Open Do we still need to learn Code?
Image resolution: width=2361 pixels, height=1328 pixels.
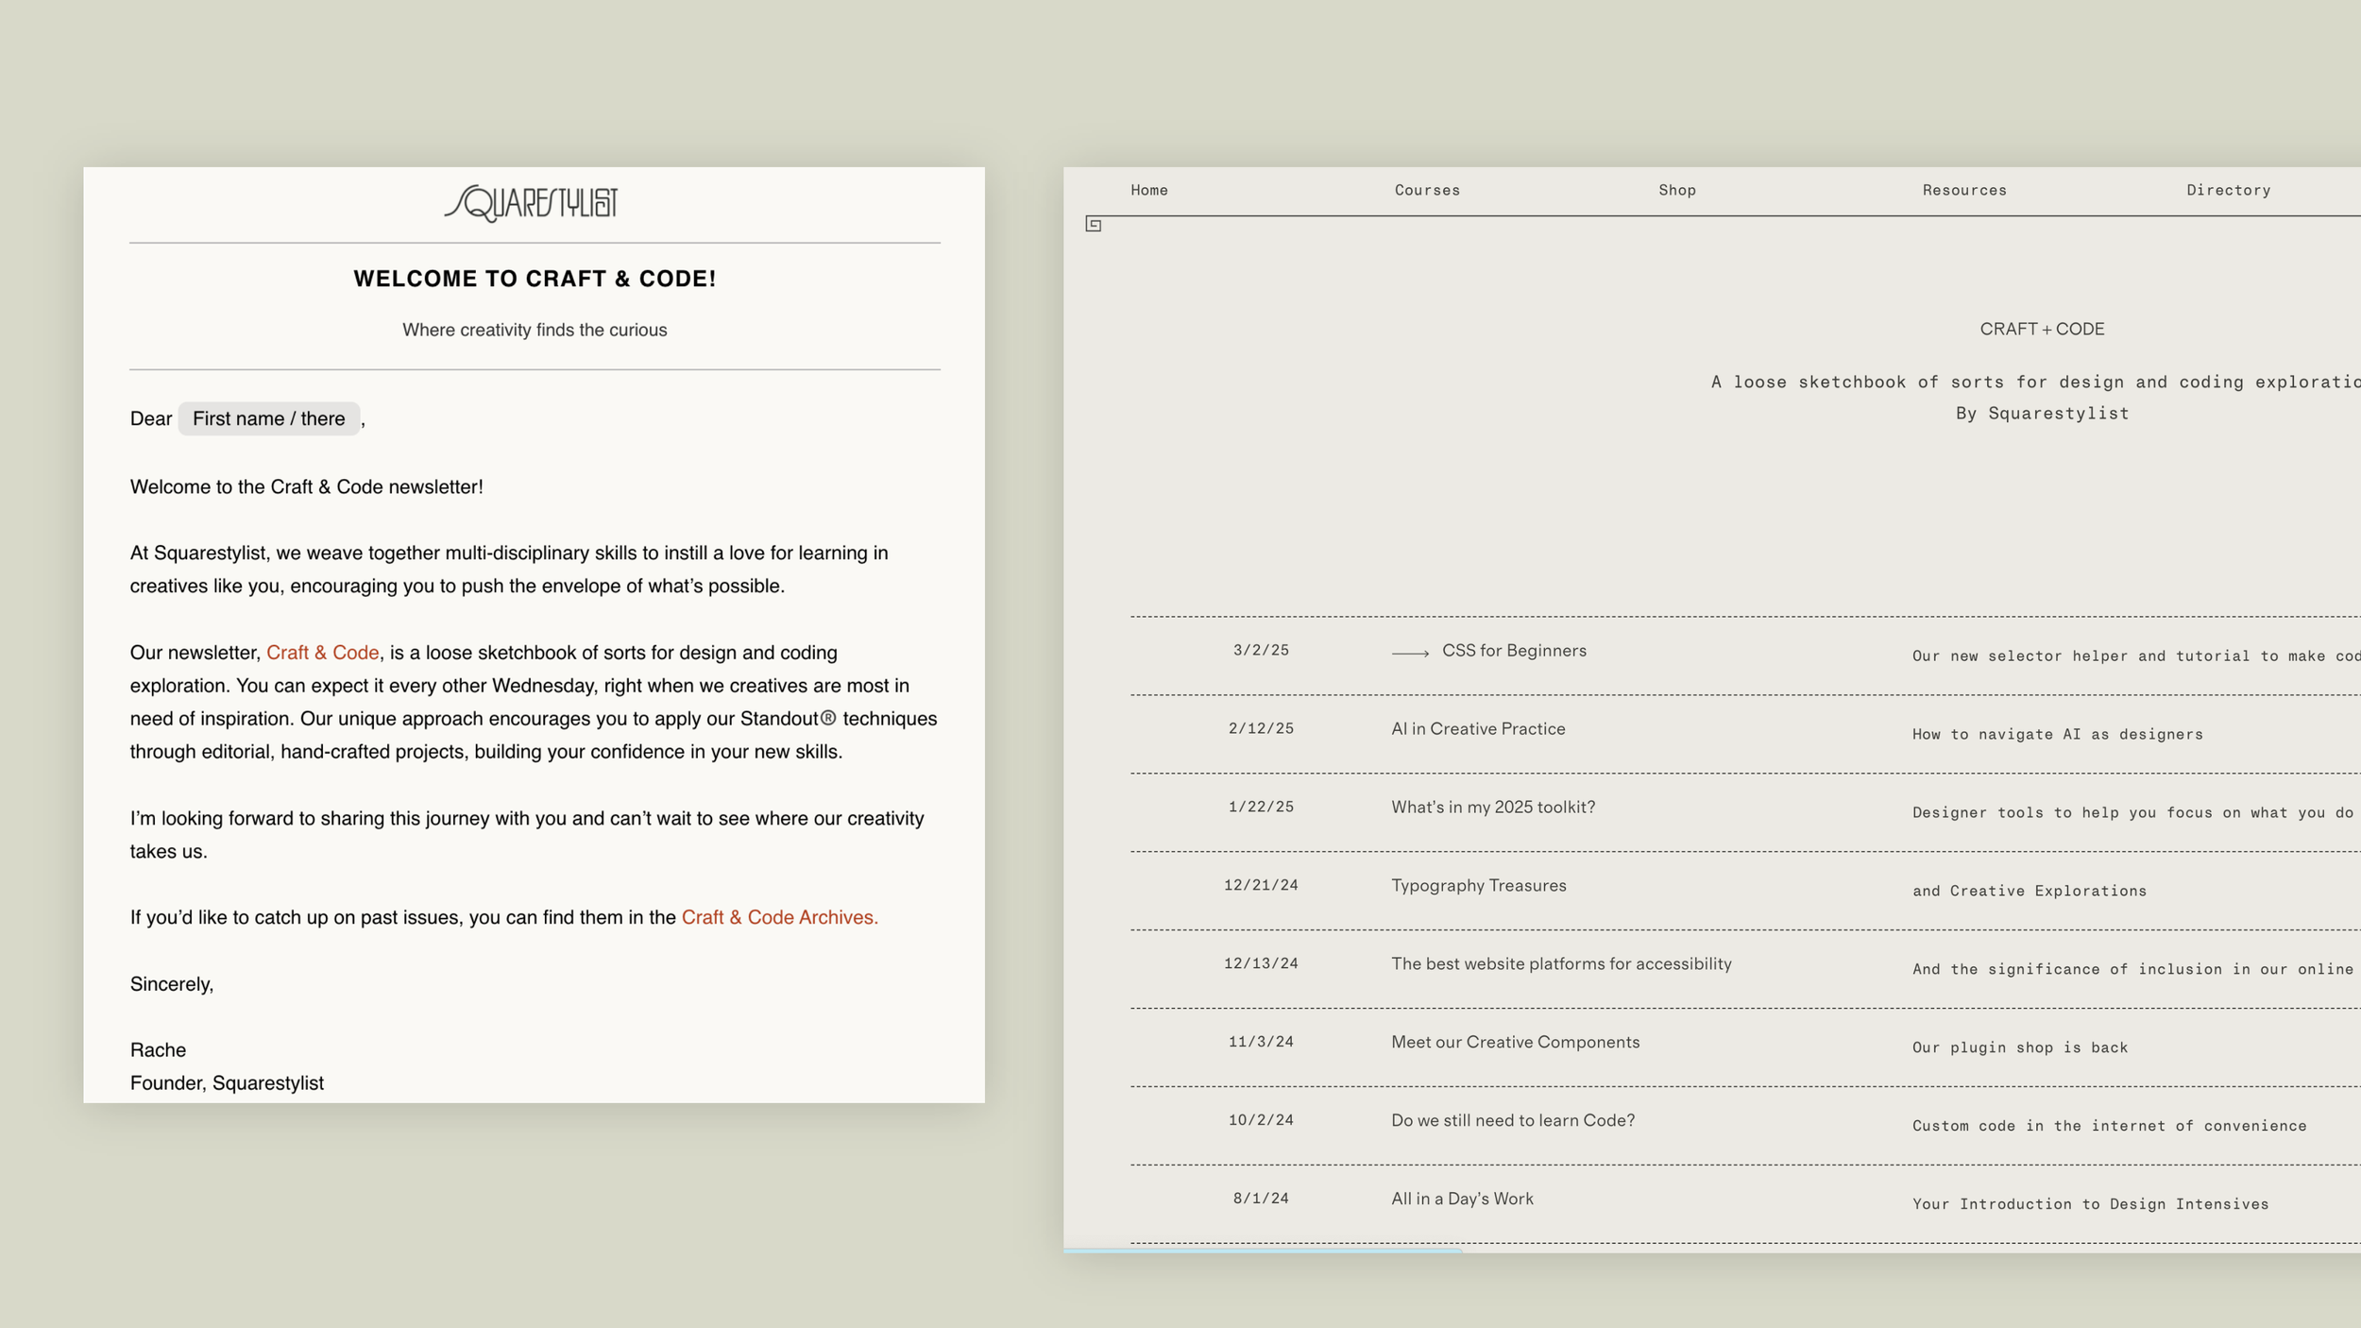point(1512,1121)
